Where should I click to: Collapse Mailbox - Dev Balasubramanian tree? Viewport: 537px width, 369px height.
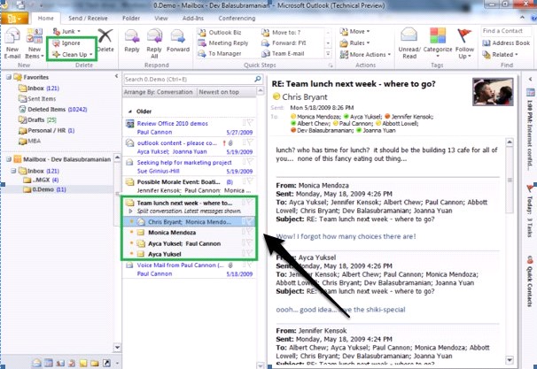point(9,159)
